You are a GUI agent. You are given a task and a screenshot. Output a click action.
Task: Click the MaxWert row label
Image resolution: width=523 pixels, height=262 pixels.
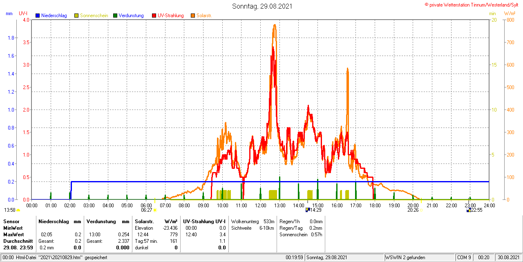click(13, 235)
